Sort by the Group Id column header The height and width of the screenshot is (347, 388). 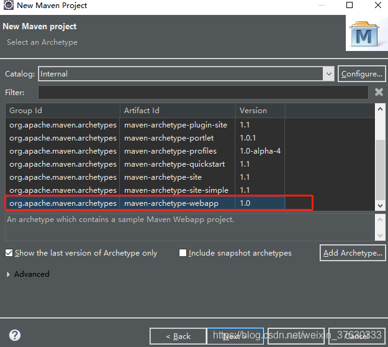[x=63, y=111]
